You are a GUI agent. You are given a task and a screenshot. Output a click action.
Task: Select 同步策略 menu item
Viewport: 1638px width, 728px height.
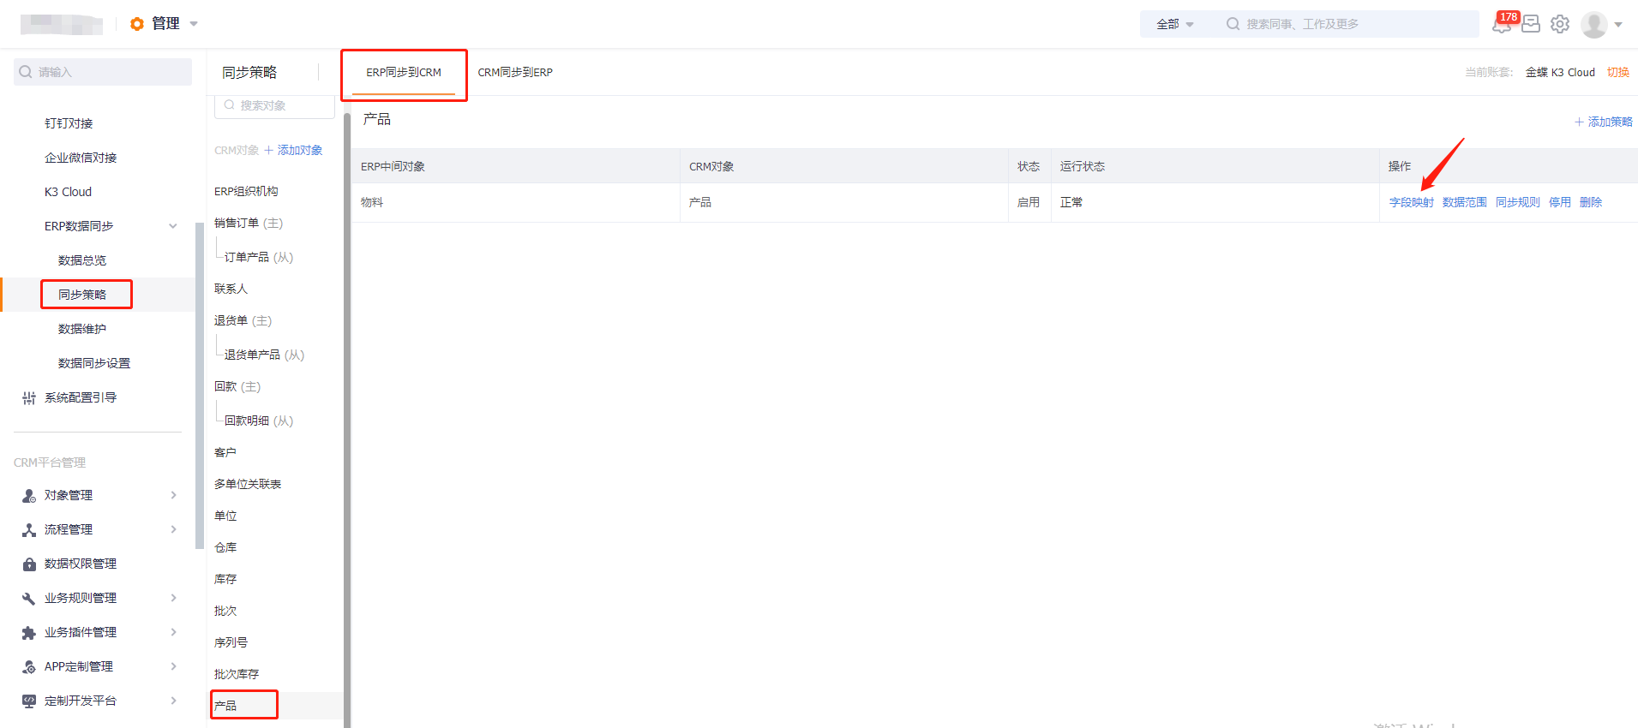82,295
